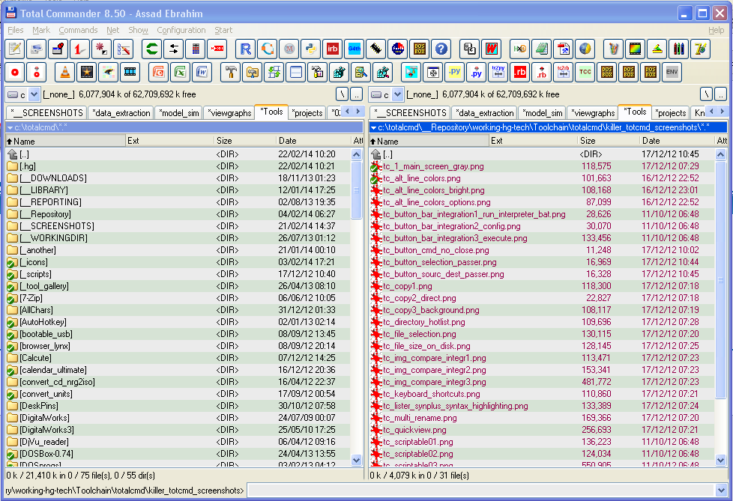Select the [7-Zip] folder

pos(178,298)
